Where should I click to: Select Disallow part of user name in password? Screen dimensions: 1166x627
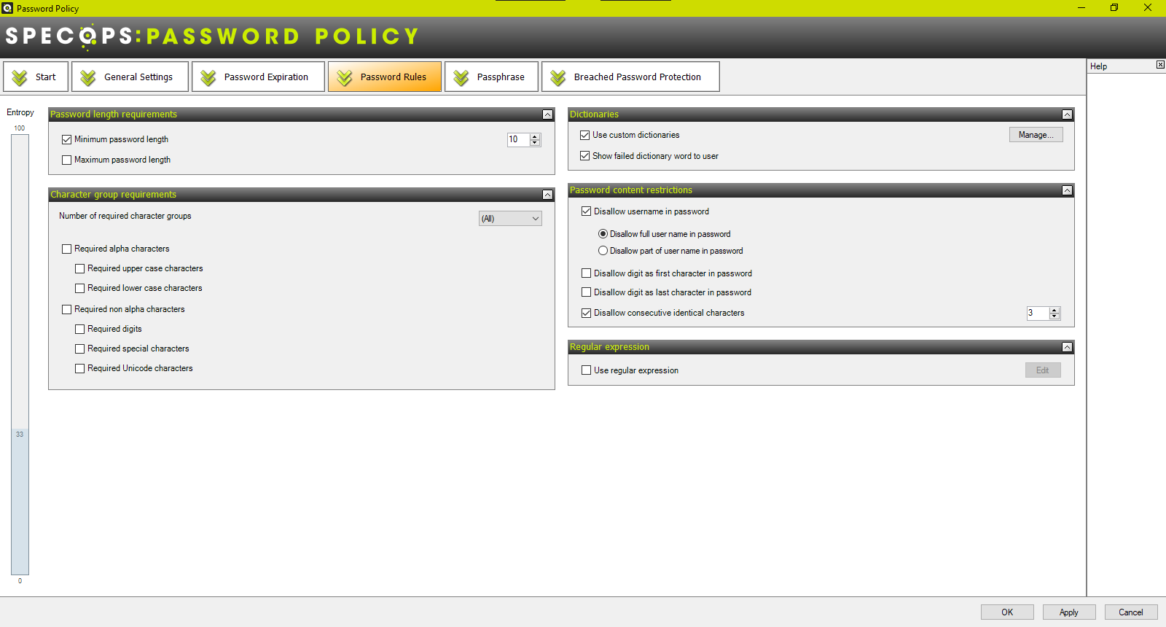tap(603, 251)
